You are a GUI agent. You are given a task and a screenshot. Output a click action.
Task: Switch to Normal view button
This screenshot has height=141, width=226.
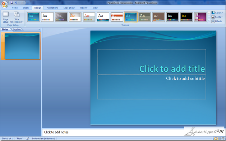pos(216,138)
